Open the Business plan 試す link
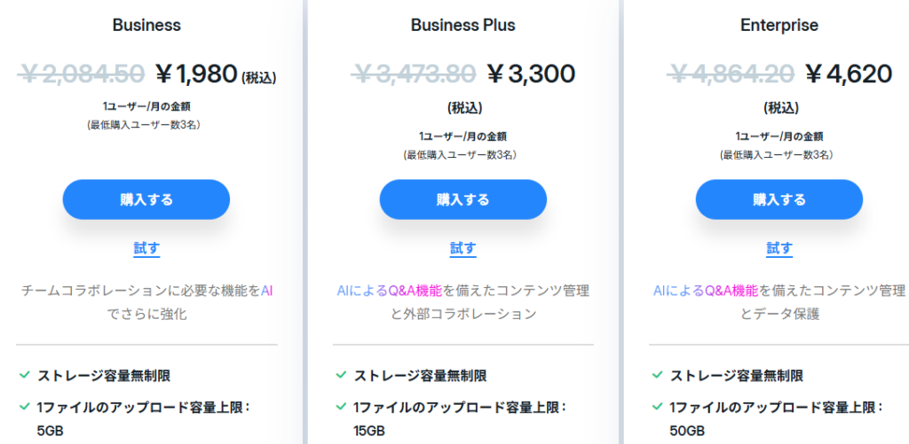This screenshot has width=909, height=444. (146, 248)
